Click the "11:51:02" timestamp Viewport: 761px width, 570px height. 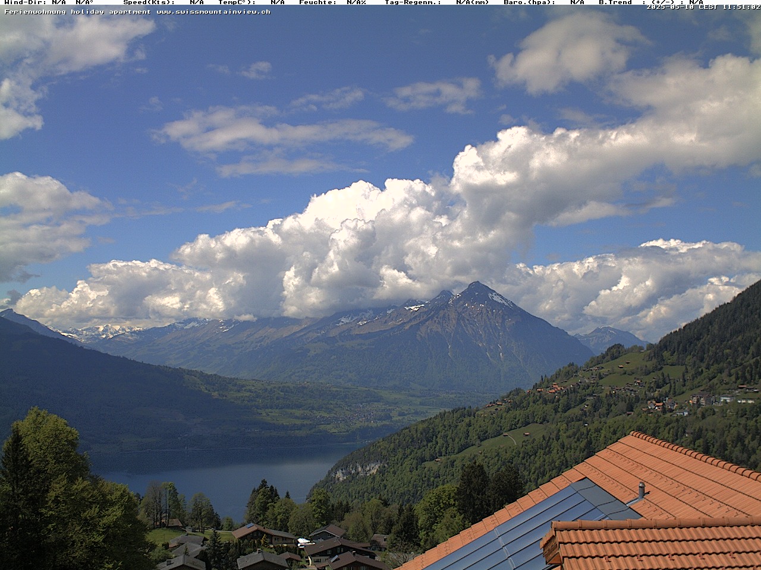741,7
